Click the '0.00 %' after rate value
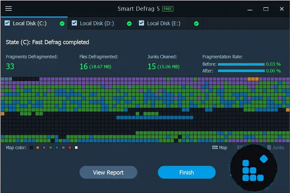This screenshot has width=290, height=193. [x=273, y=71]
